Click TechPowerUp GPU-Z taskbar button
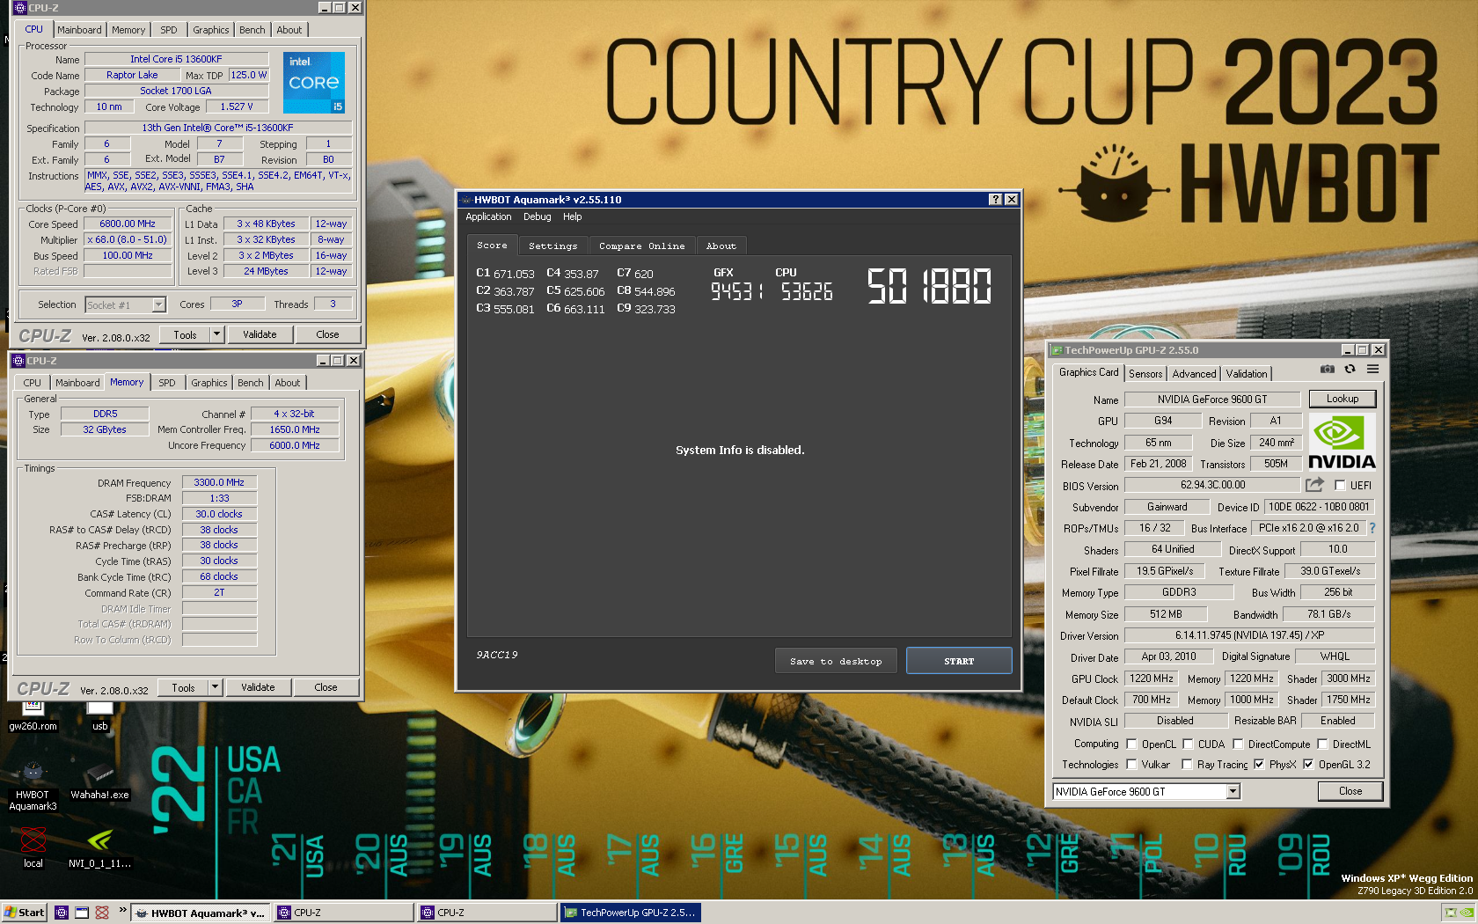Viewport: 1478px width, 924px height. 630,913
